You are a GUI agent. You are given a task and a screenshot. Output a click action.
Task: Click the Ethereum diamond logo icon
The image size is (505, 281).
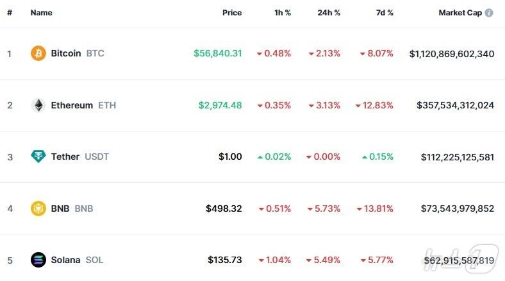38,105
